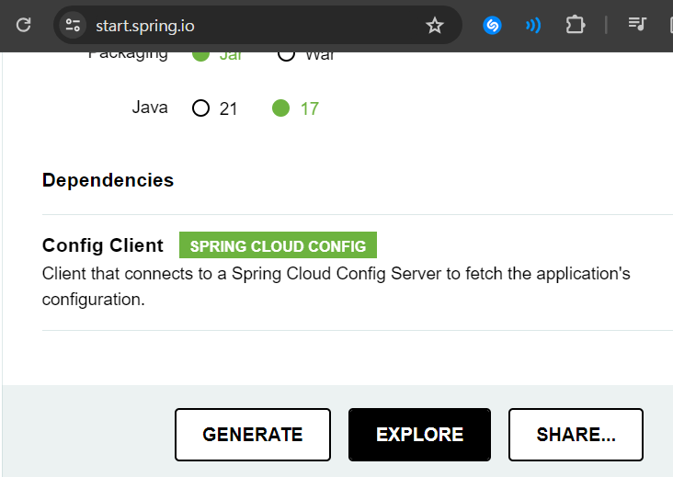Open the Extensions puzzle piece menu

pos(575,25)
